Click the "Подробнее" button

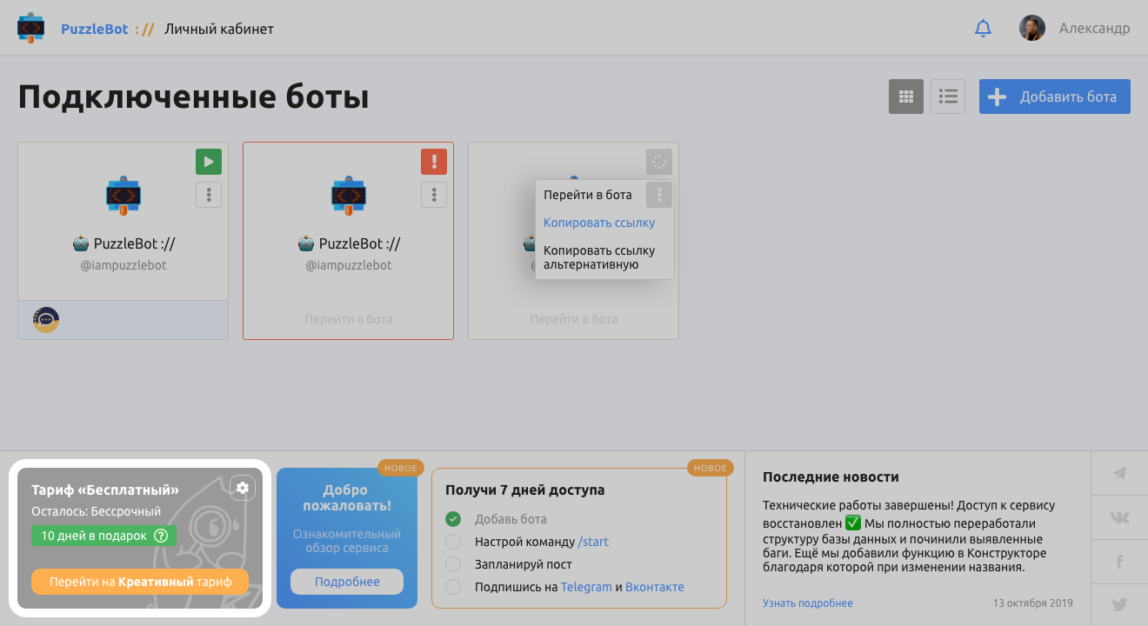pos(347,582)
